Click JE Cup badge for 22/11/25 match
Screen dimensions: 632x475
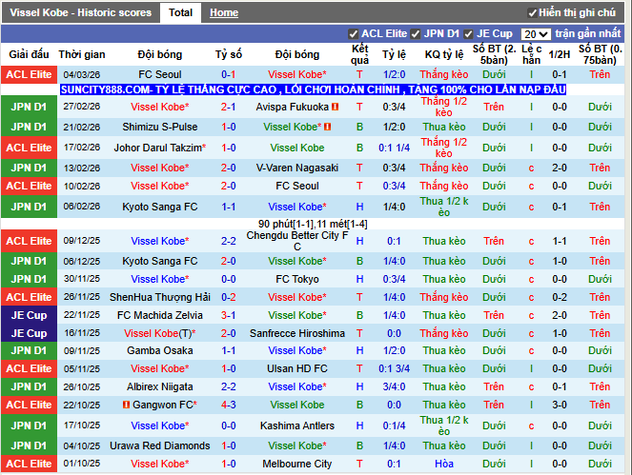(29, 315)
